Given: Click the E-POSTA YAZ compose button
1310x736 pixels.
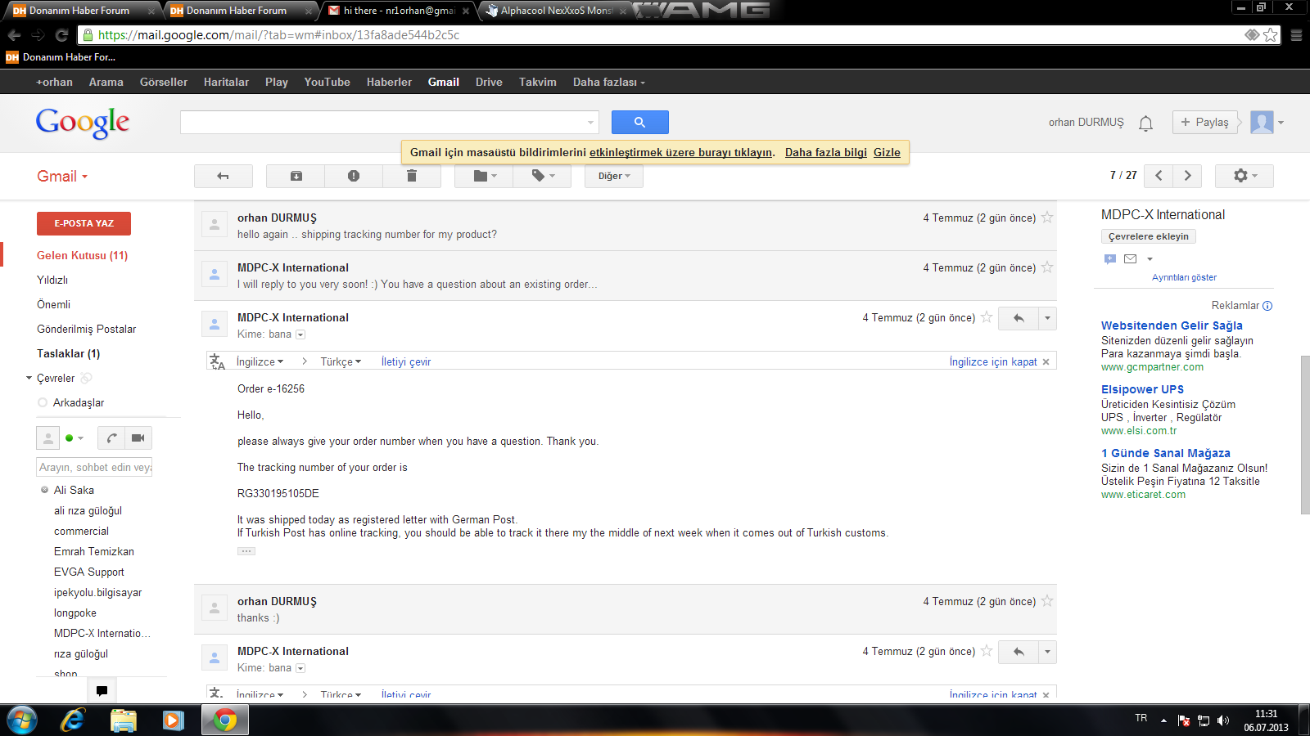Looking at the screenshot, I should tap(84, 223).
